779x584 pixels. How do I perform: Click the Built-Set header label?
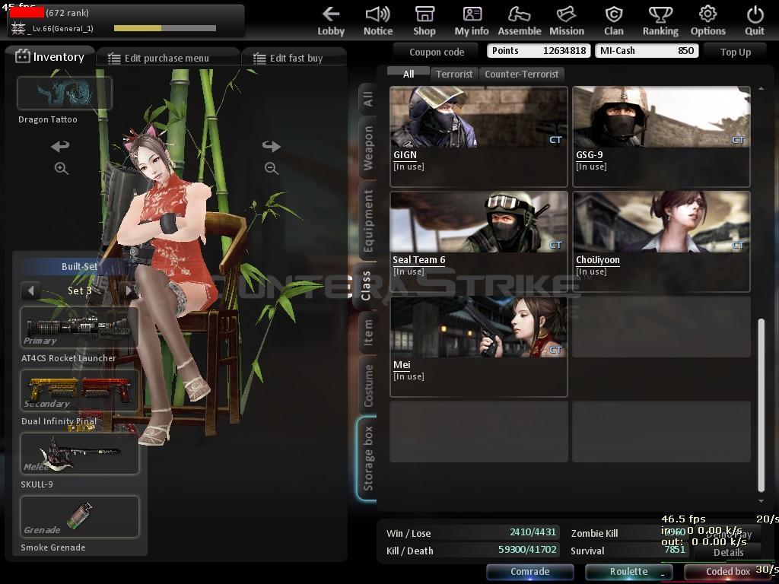(79, 267)
